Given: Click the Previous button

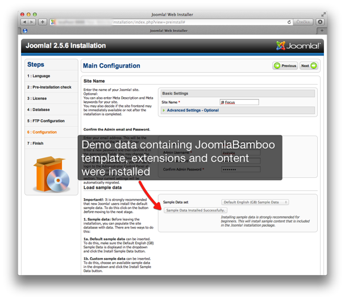Looking at the screenshot, I should tap(285, 66).
